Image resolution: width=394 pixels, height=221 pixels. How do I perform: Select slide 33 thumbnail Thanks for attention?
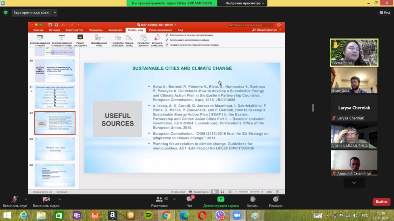pos(55,148)
